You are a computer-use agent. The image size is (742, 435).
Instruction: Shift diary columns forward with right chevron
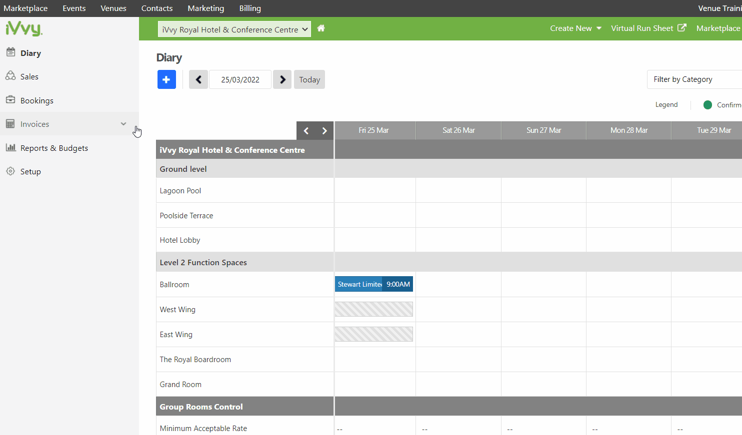pos(324,131)
